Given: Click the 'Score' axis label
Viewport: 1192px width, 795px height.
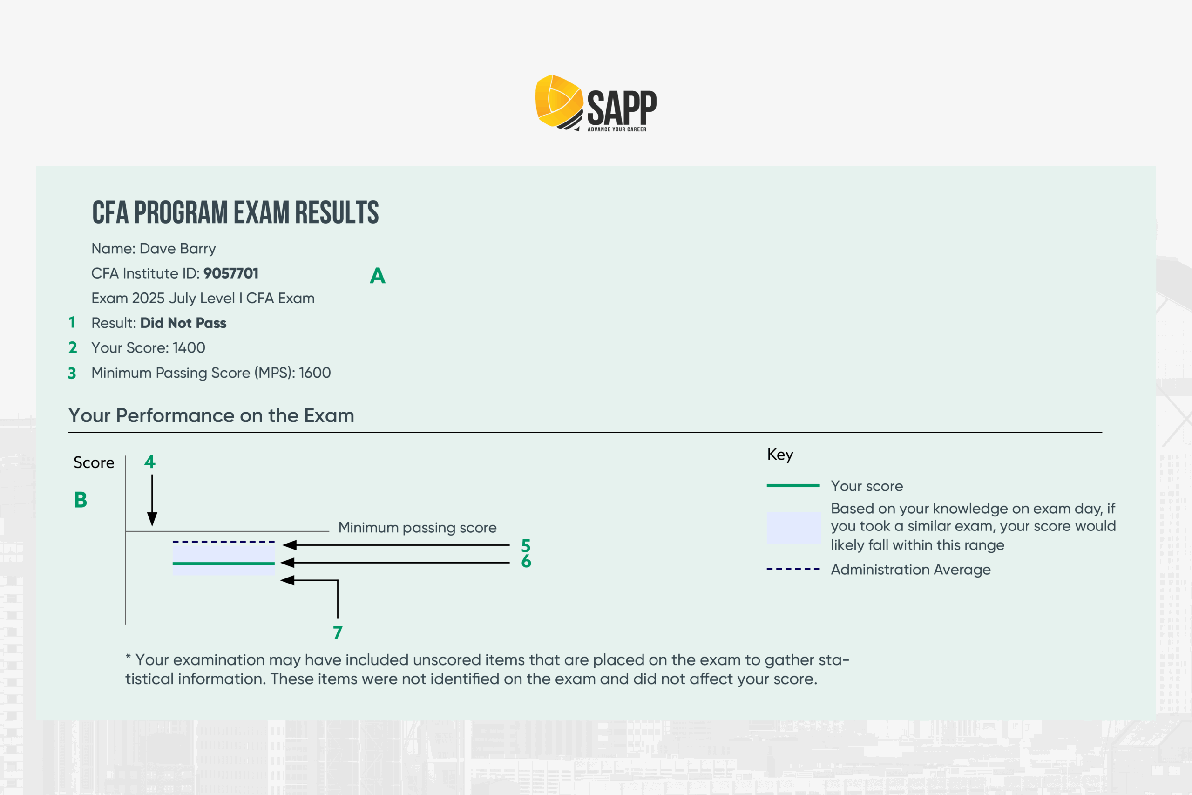Looking at the screenshot, I should [94, 462].
